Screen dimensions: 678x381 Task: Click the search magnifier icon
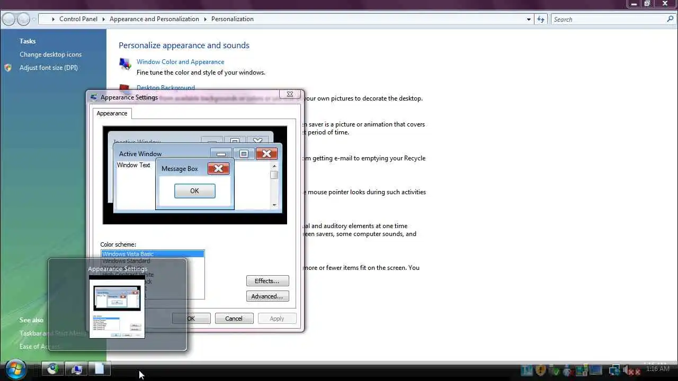670,19
